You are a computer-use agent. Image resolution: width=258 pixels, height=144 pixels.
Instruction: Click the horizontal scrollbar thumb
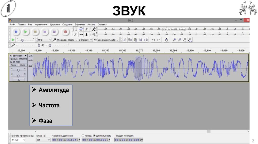[209, 131]
